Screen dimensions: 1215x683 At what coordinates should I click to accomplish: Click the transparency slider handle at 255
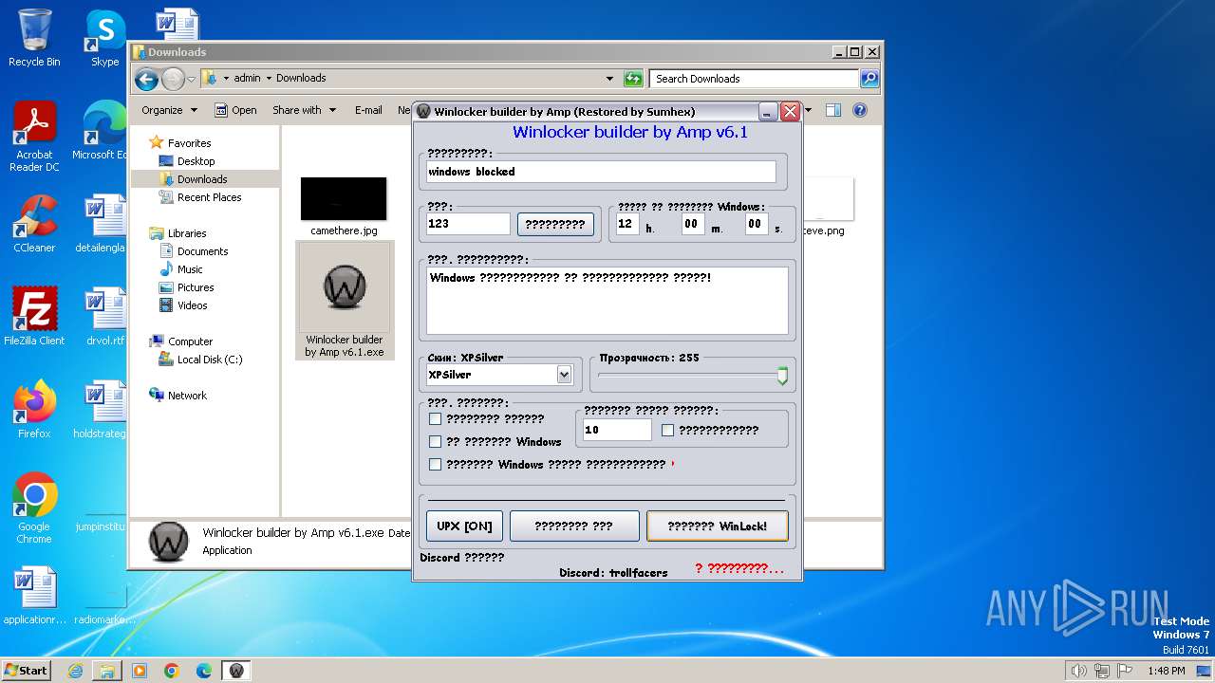click(782, 376)
